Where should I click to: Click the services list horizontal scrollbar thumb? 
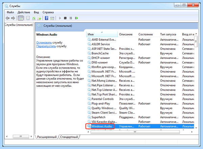(135, 132)
